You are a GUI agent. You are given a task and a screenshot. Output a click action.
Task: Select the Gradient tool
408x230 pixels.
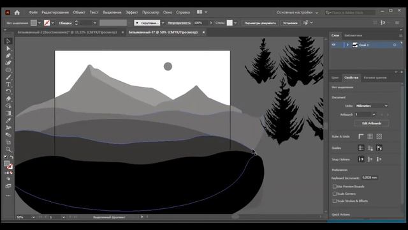8,113
